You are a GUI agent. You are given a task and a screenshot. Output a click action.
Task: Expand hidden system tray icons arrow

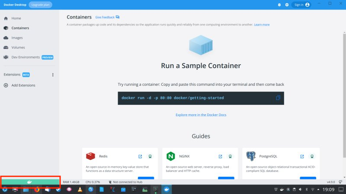[318, 189]
